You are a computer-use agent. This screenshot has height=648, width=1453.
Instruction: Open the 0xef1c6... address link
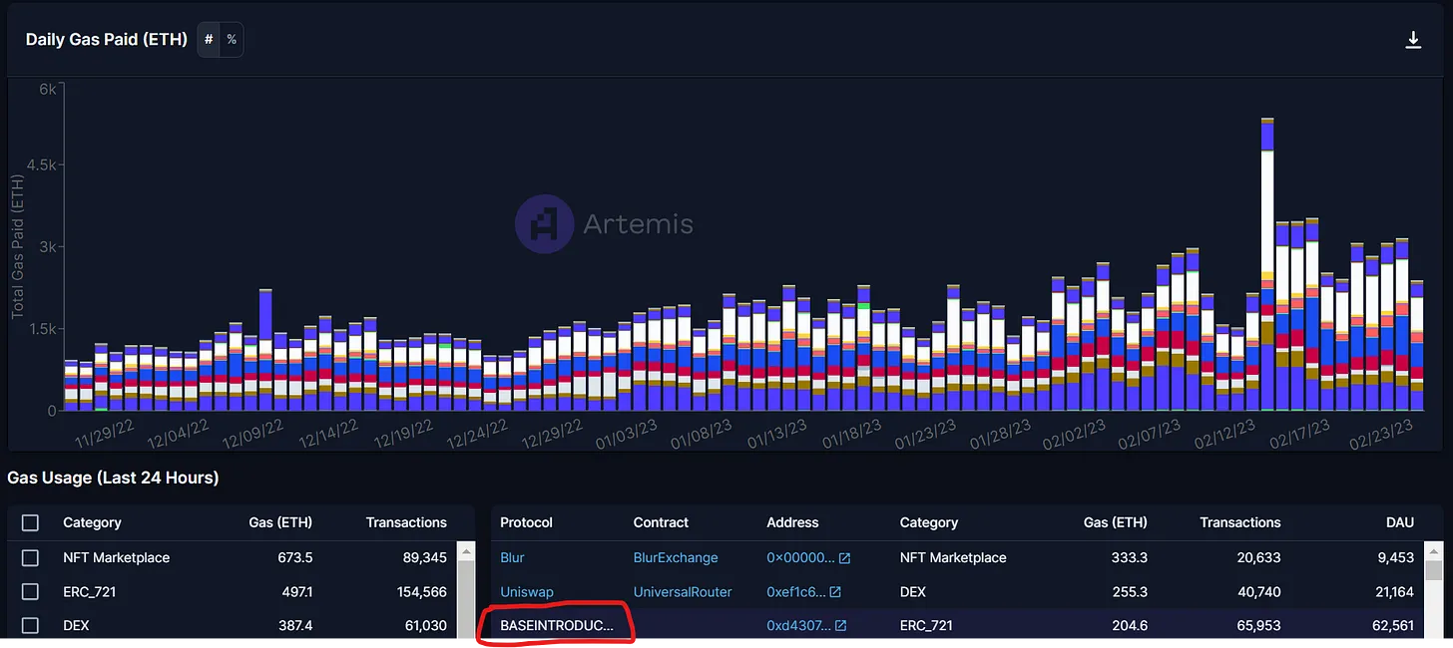(x=796, y=592)
